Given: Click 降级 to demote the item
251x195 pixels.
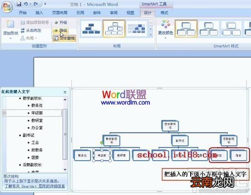Looking at the screenshot, I should [61, 30].
